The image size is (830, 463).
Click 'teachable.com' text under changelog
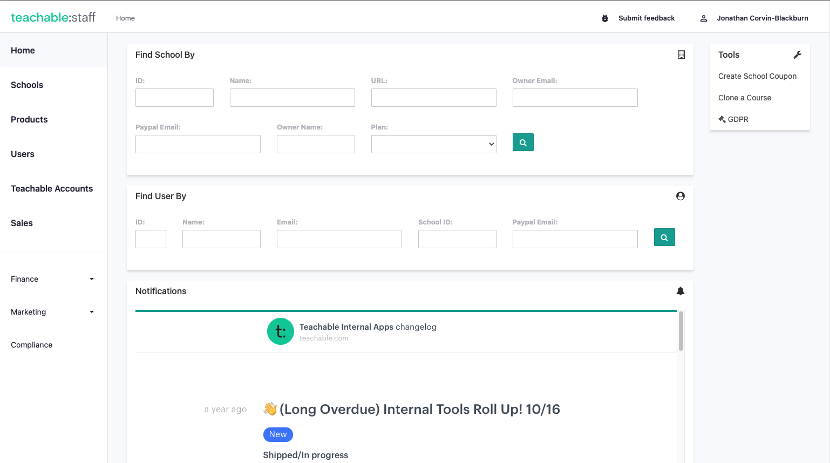(324, 338)
